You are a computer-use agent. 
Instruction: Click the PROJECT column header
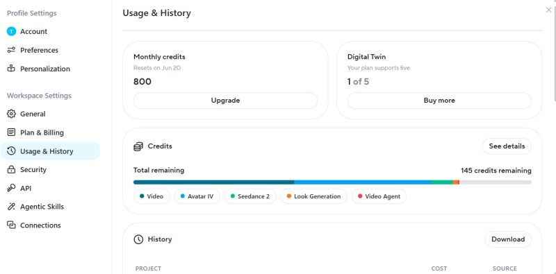point(148,268)
